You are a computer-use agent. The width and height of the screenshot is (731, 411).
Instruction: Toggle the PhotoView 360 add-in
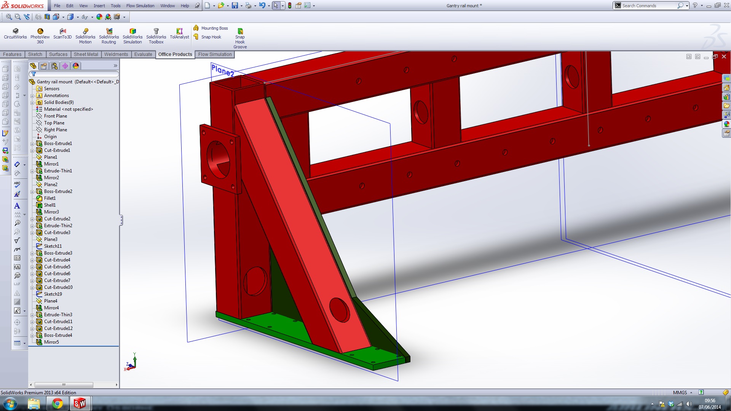pyautogui.click(x=40, y=33)
